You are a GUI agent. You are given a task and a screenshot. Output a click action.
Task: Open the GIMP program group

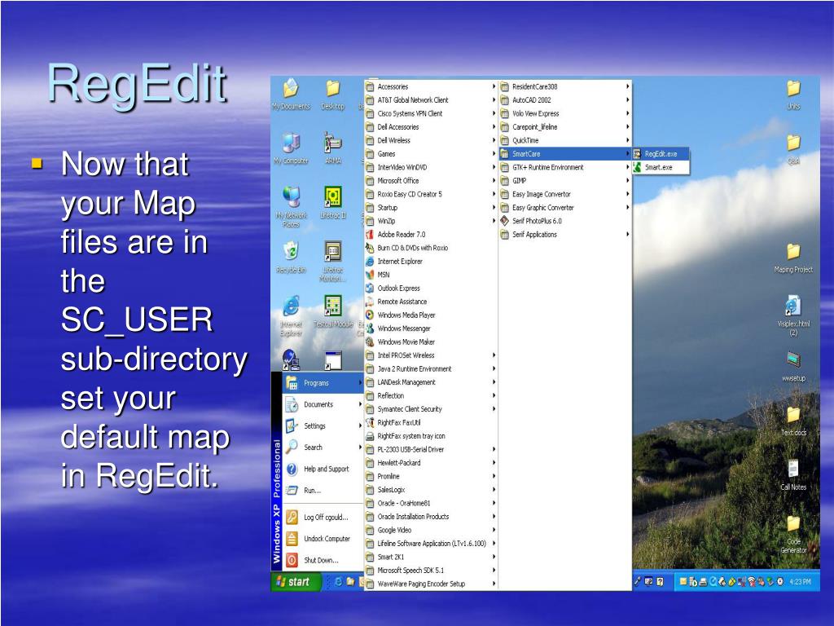pyautogui.click(x=565, y=180)
